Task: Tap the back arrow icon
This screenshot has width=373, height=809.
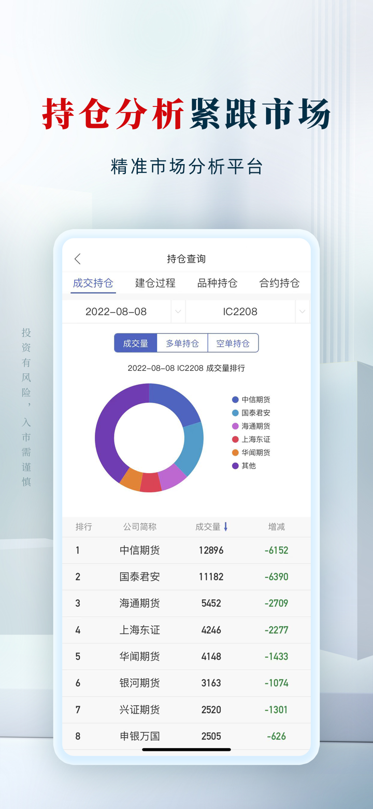Action: tap(78, 259)
